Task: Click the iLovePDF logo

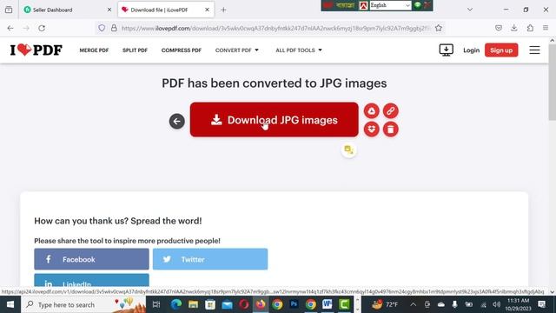Action: (x=36, y=50)
